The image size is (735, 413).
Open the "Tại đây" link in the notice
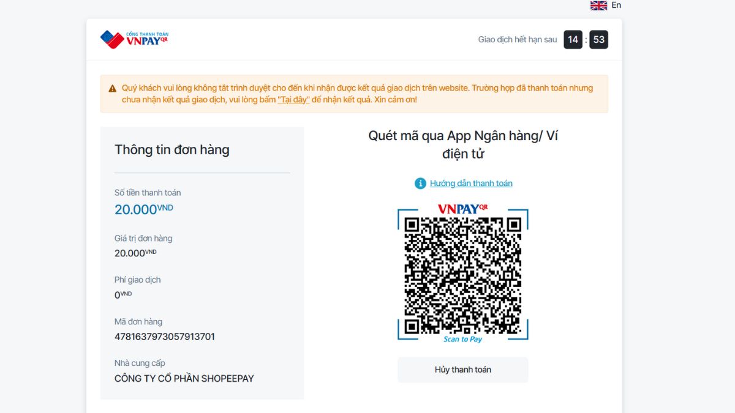click(293, 99)
